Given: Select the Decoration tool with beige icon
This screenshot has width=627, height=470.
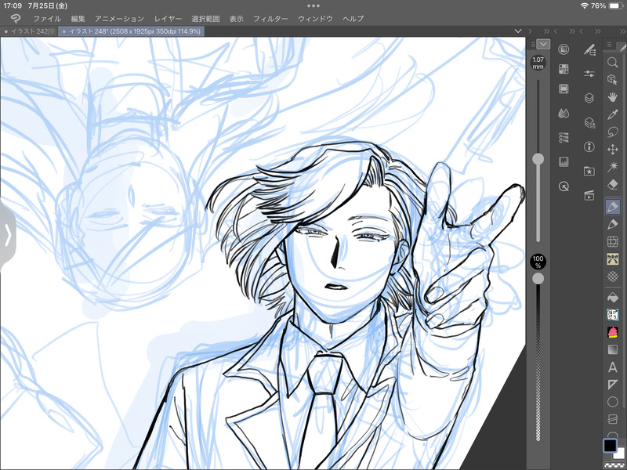Looking at the screenshot, I should point(612,259).
